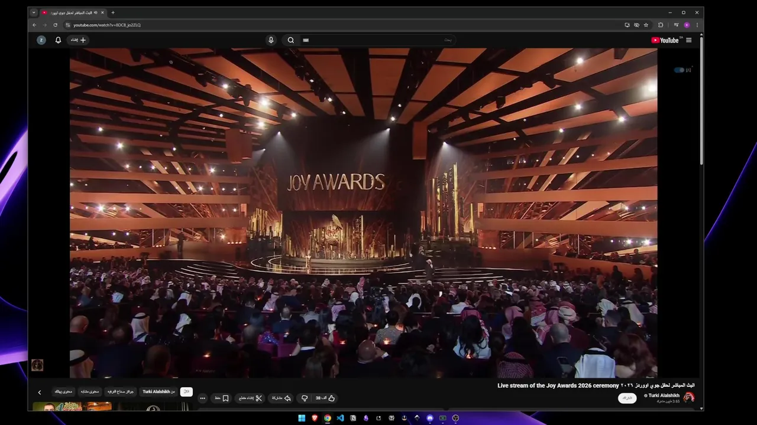Open the eye-slash tracking protection icon
The width and height of the screenshot is (757, 425).
click(x=636, y=25)
